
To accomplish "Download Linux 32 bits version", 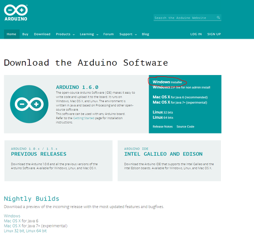I will 163,112.
